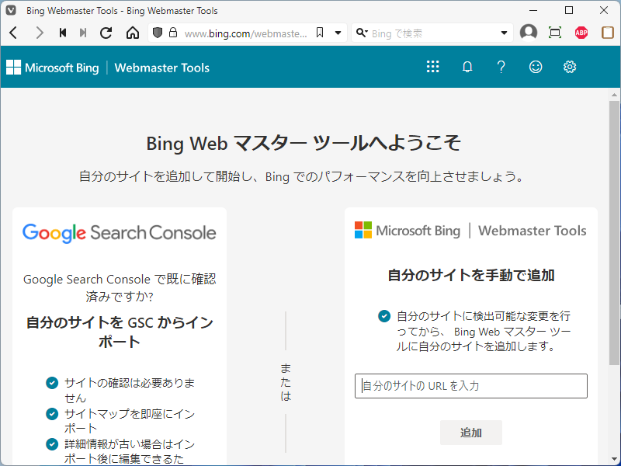This screenshot has height=466, width=621.
Task: Click the address bar URL text
Action: click(x=245, y=33)
